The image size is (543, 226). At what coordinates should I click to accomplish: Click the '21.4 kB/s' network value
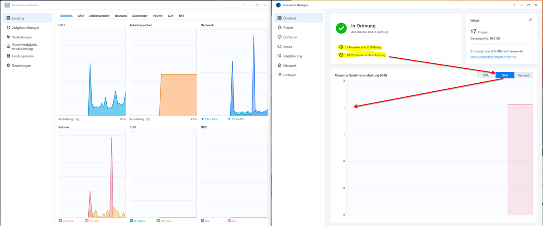[x=238, y=119]
